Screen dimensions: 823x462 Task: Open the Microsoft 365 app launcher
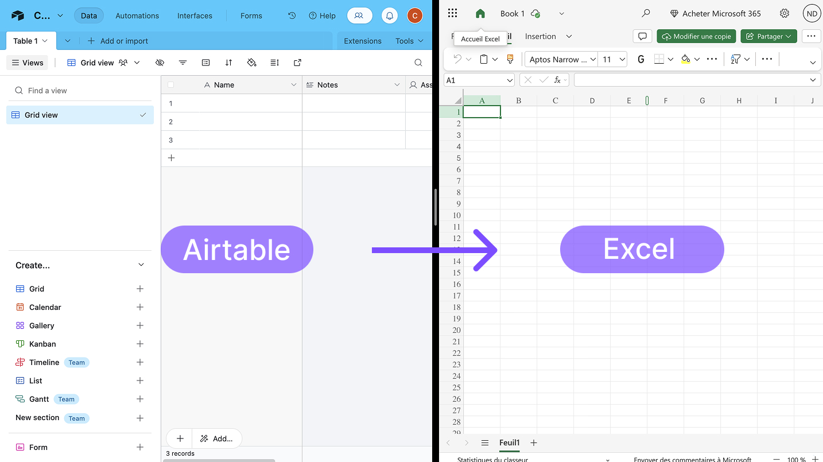pos(453,13)
